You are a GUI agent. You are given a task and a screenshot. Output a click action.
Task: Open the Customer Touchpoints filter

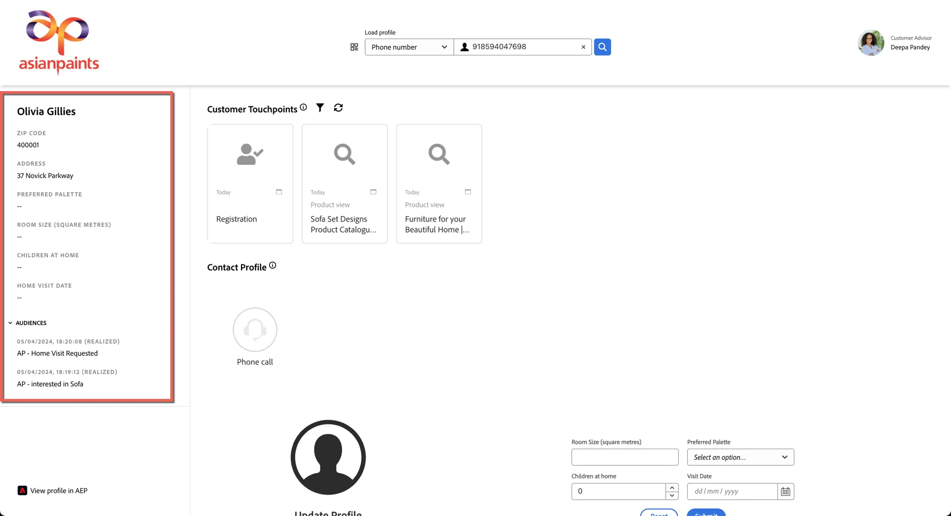point(320,108)
